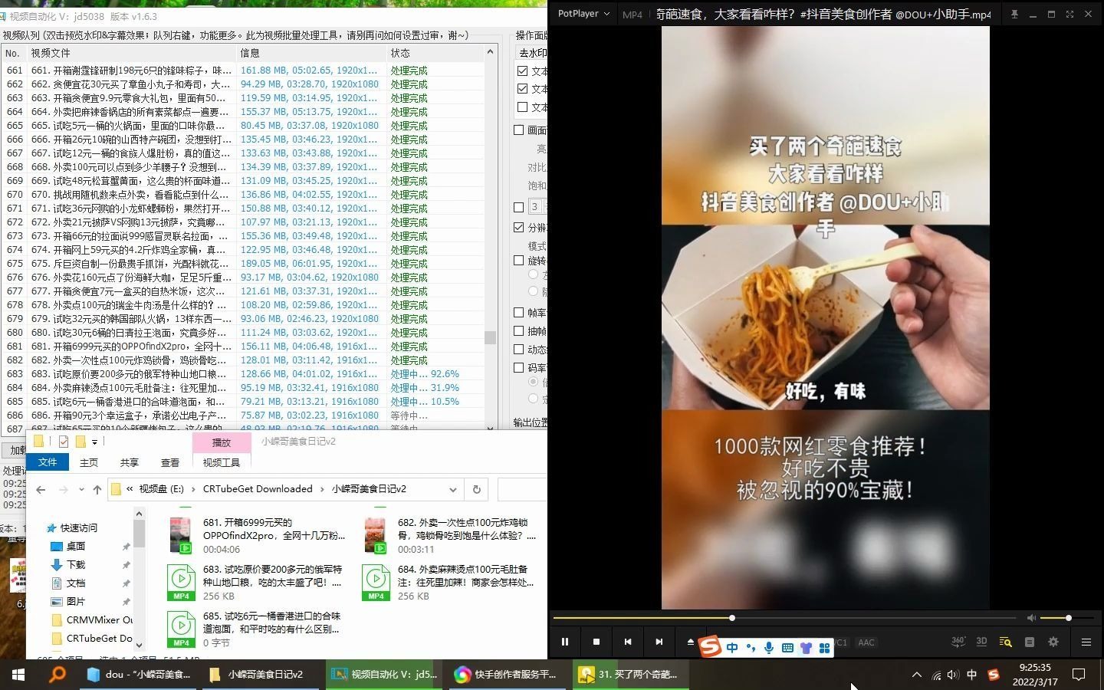Open Explorer 文件 menu tab
Image resolution: width=1104 pixels, height=690 pixels.
48,462
